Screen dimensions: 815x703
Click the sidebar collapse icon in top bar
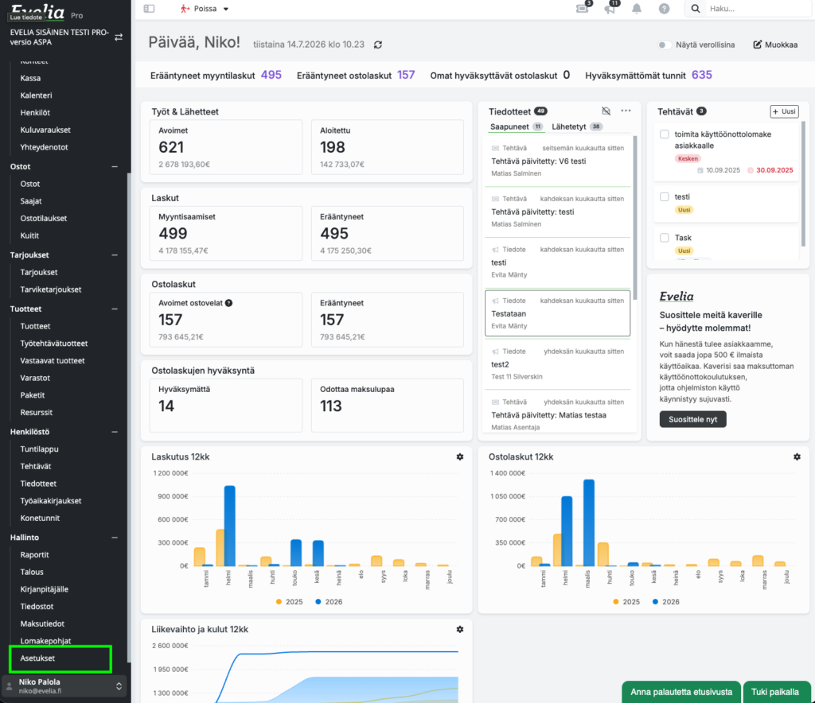pyautogui.click(x=149, y=9)
